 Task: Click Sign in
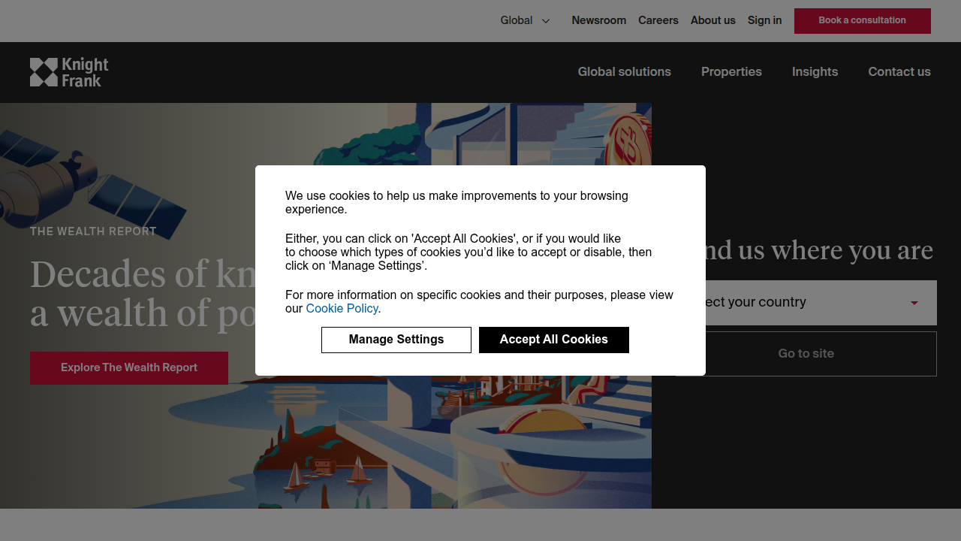pyautogui.click(x=764, y=20)
